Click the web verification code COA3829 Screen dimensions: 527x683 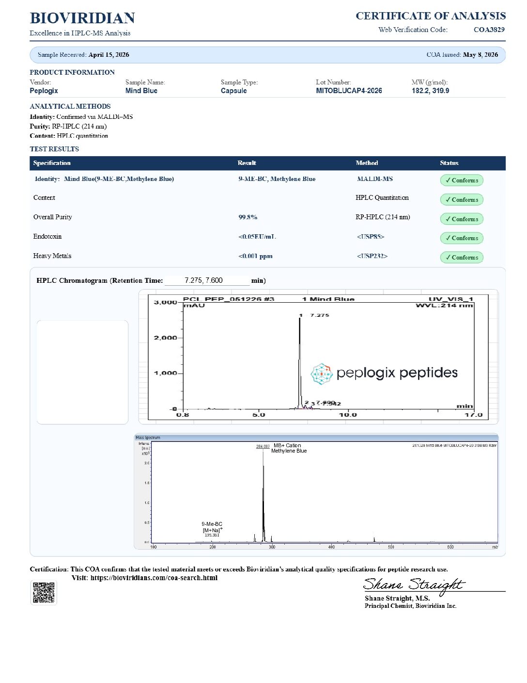[x=489, y=30]
